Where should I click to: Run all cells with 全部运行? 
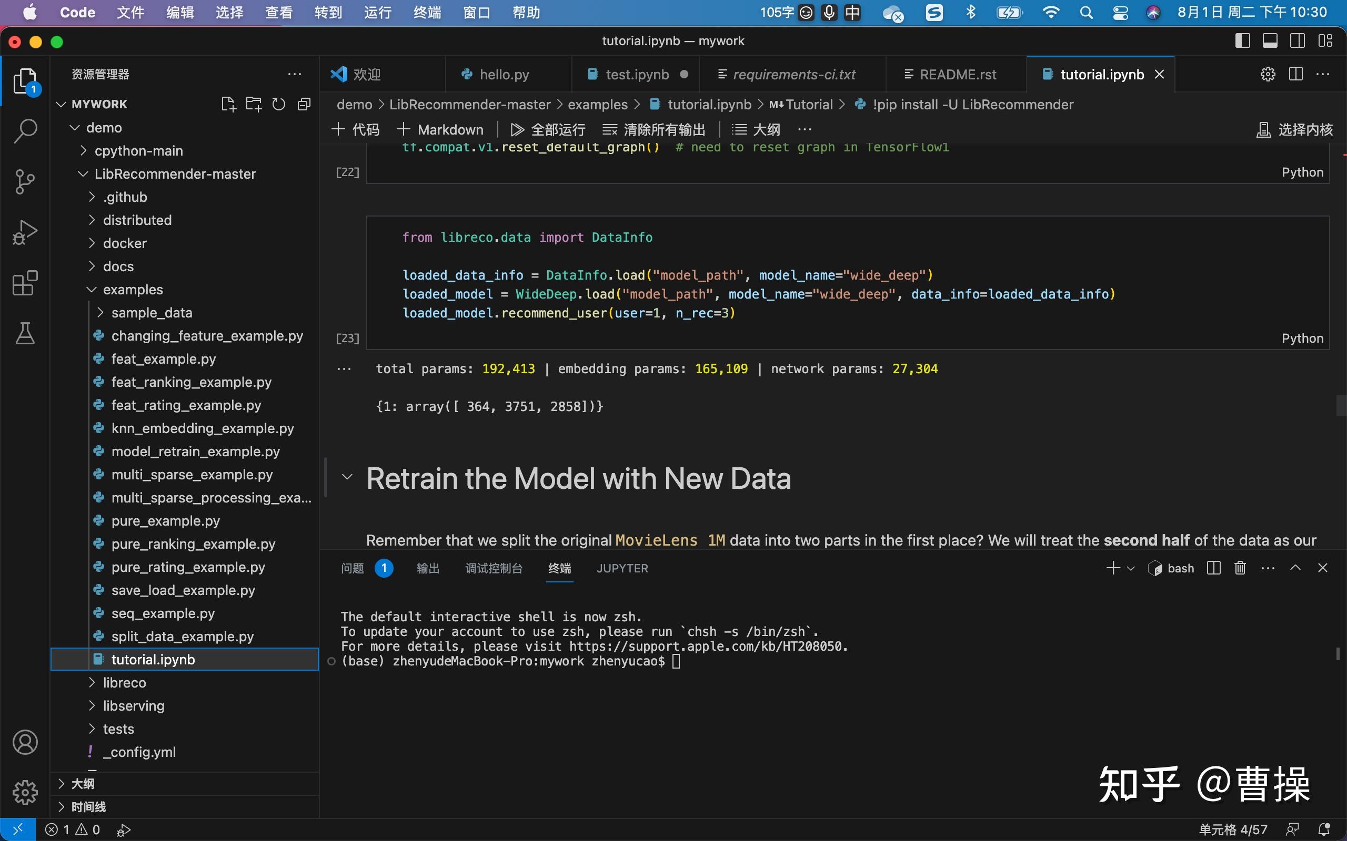point(548,130)
